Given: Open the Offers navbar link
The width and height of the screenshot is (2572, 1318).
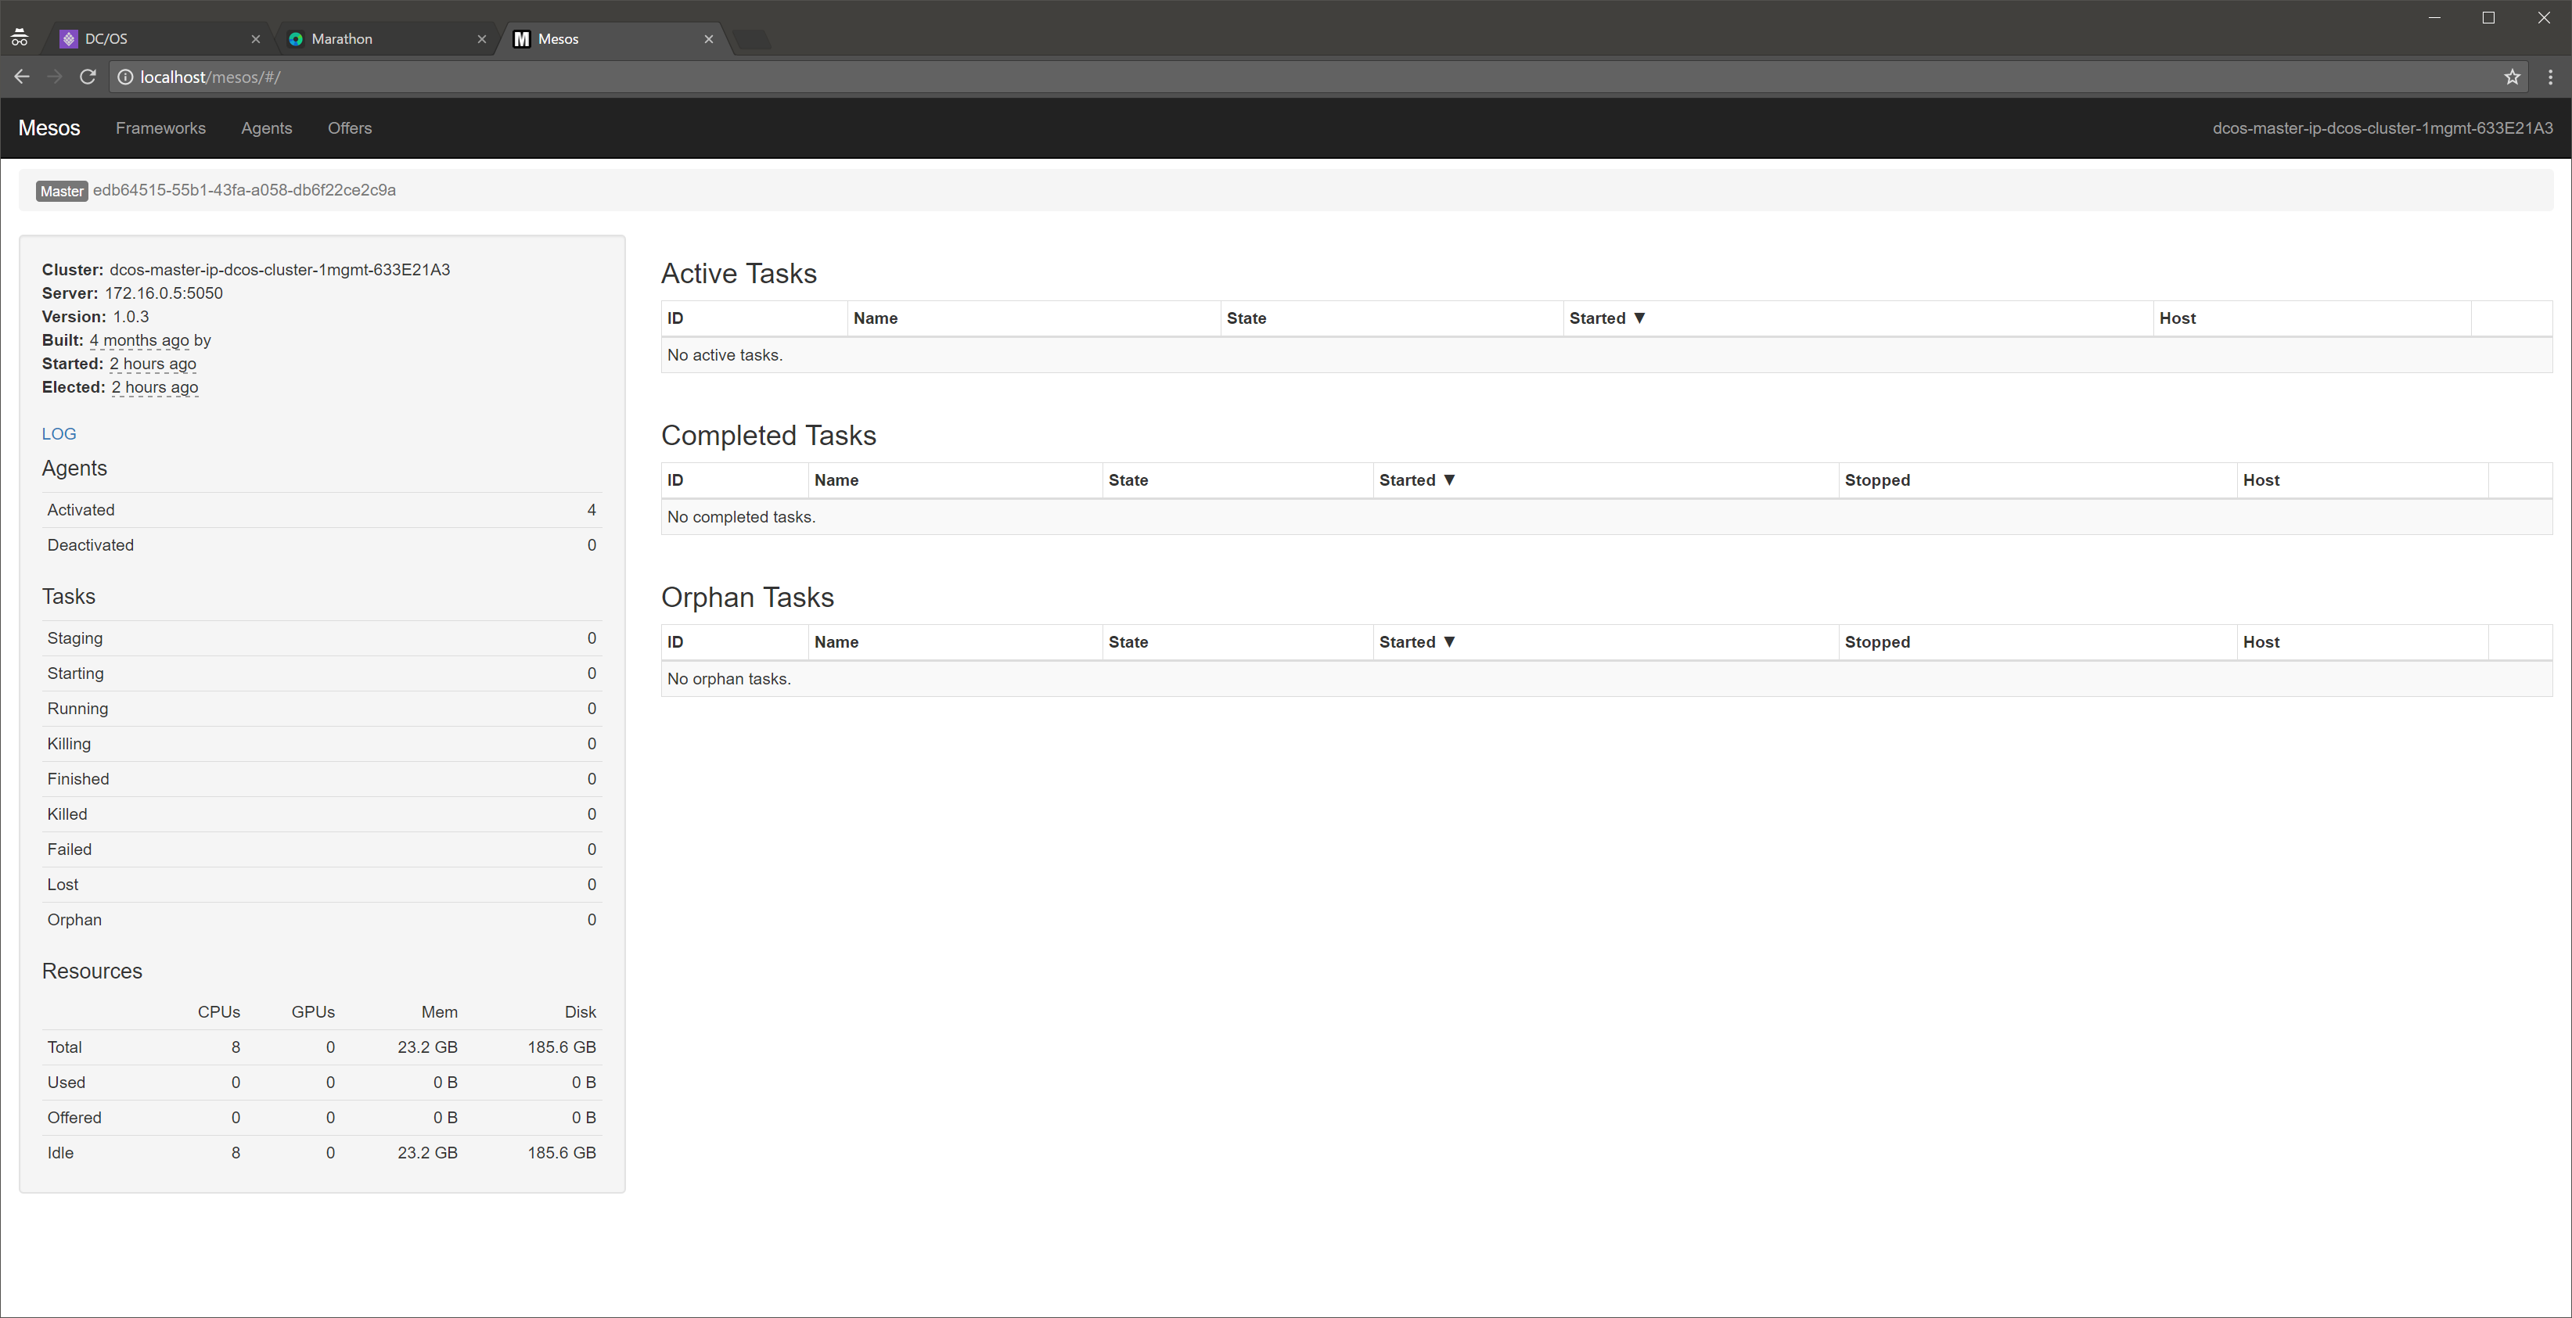Looking at the screenshot, I should click(x=350, y=127).
